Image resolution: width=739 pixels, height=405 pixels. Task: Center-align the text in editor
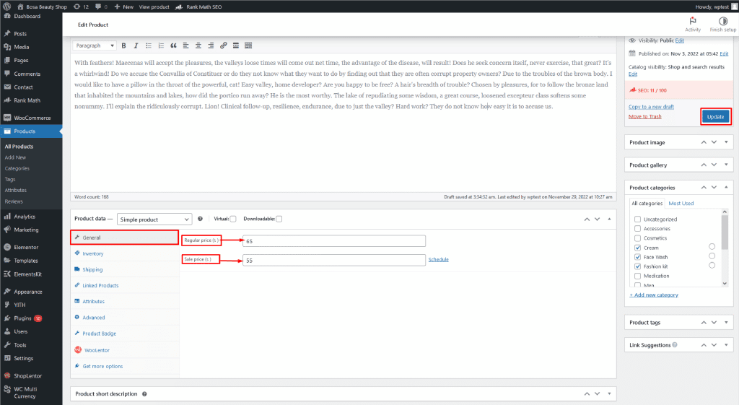198,45
